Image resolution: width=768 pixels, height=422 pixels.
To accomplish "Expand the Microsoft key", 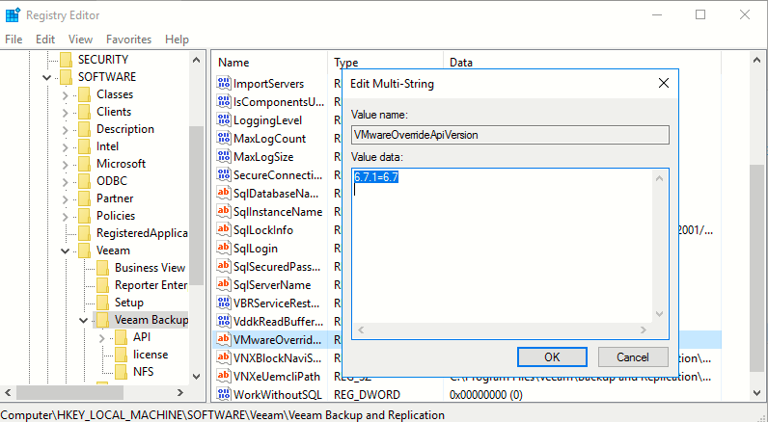I will point(66,165).
